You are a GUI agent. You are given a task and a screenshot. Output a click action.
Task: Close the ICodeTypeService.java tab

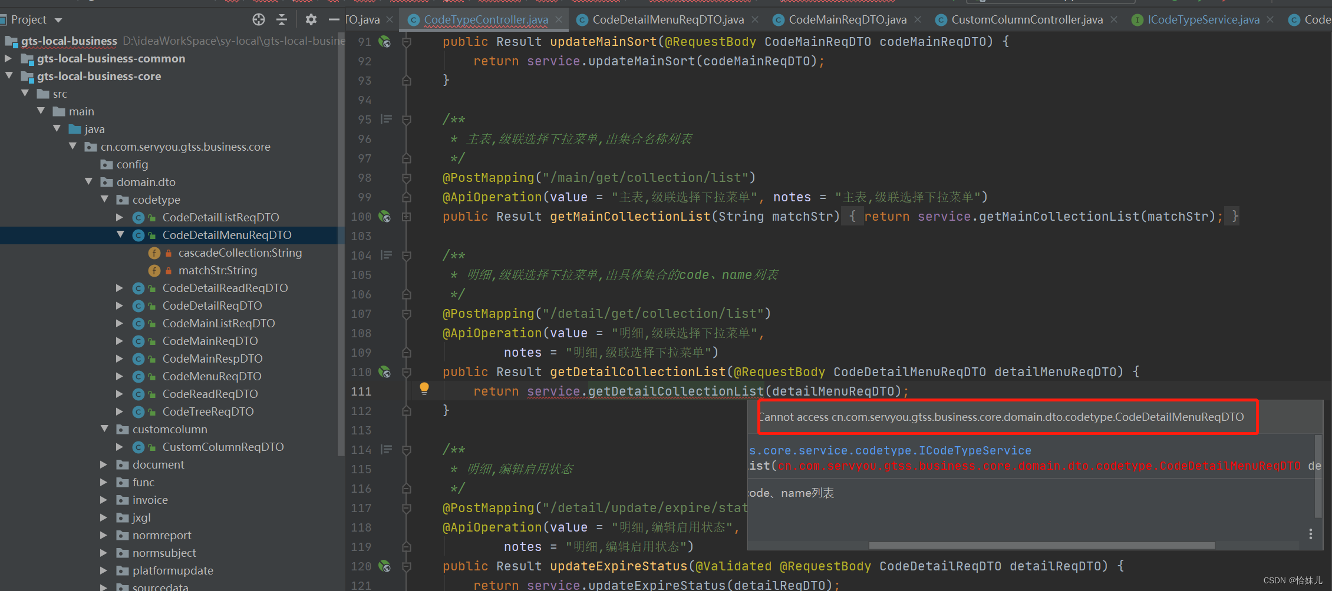[1270, 19]
